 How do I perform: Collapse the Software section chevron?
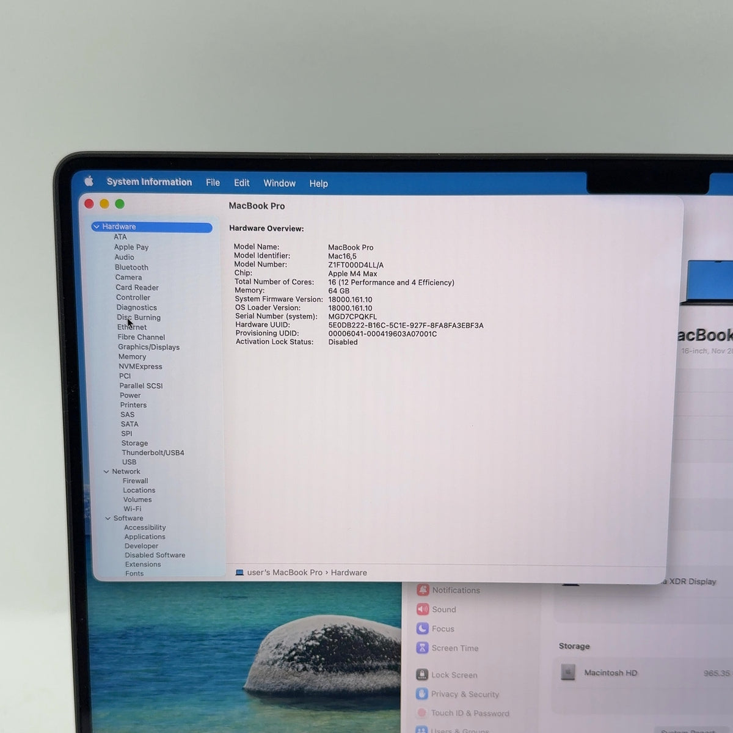[108, 519]
